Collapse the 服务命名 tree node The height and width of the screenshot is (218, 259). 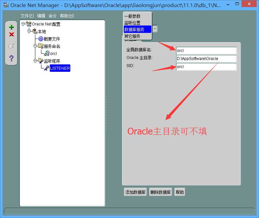35,46
